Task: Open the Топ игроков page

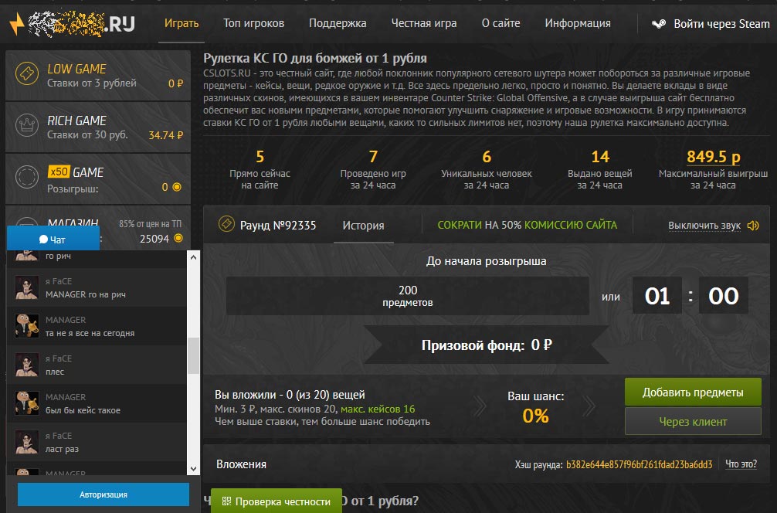Action: coord(253,23)
